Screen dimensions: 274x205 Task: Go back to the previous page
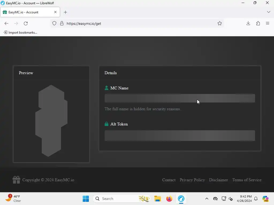(6, 23)
